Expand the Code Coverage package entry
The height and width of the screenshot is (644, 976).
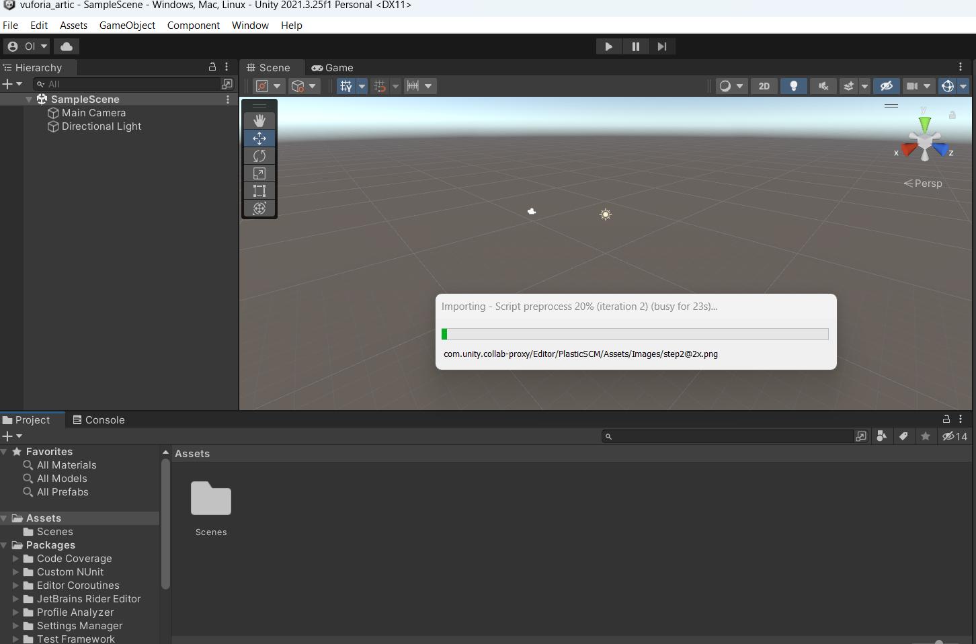click(x=15, y=559)
